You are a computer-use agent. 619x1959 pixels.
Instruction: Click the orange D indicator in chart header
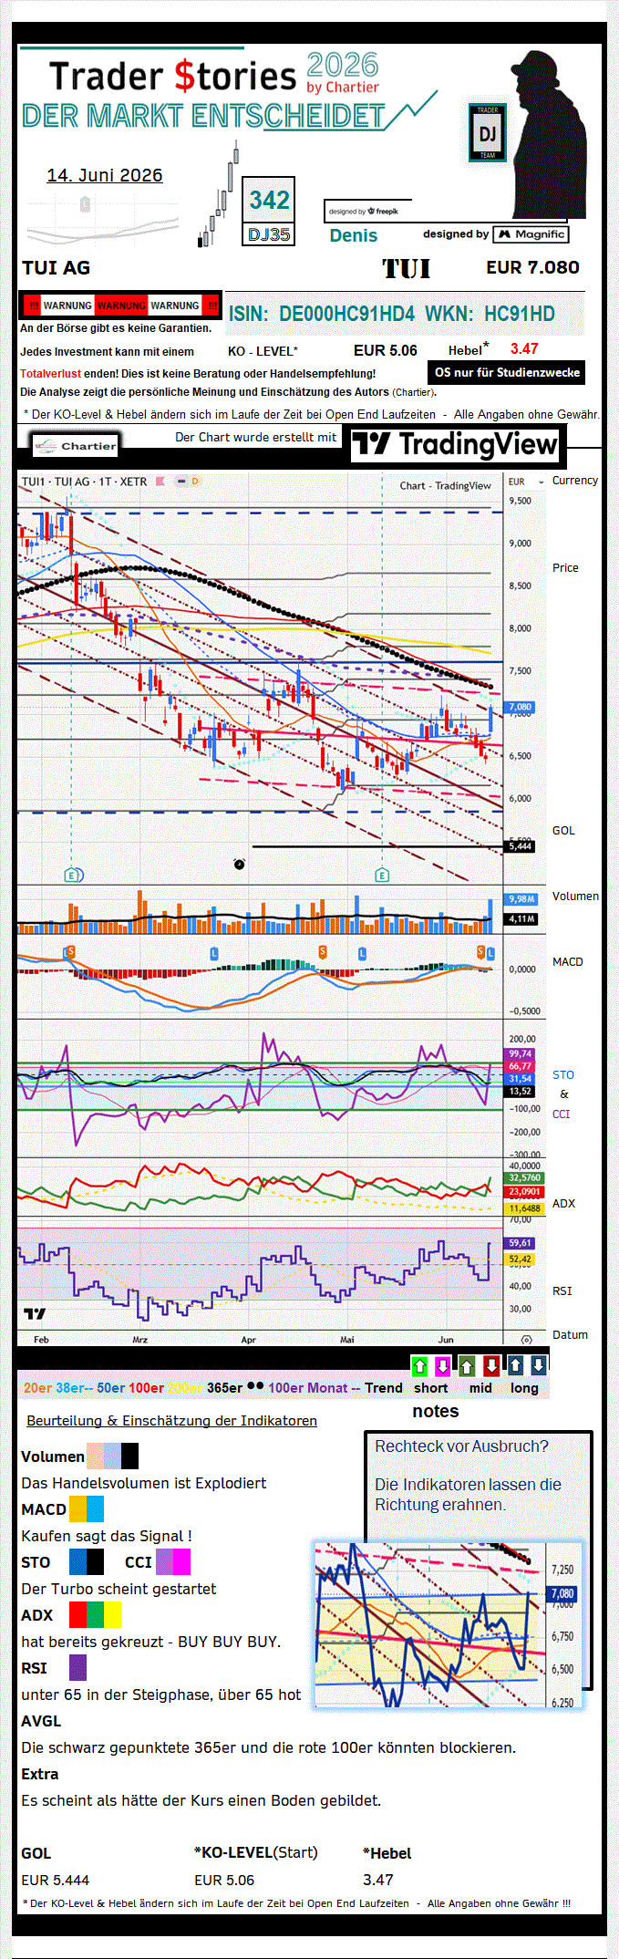(x=194, y=482)
